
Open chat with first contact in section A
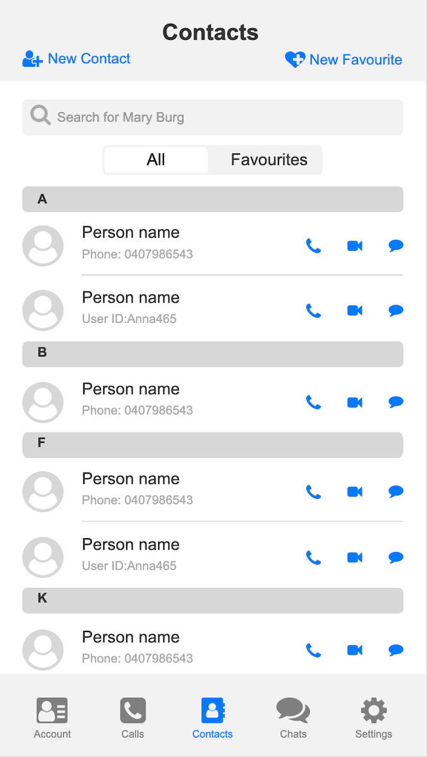pyautogui.click(x=396, y=246)
